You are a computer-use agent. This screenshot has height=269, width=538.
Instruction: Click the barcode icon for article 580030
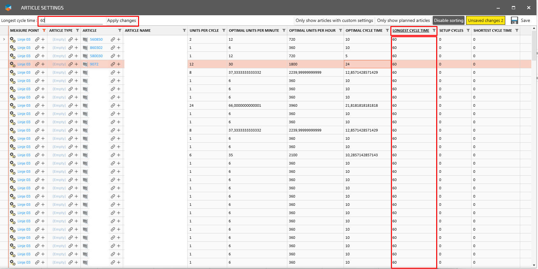pyautogui.click(x=85, y=56)
